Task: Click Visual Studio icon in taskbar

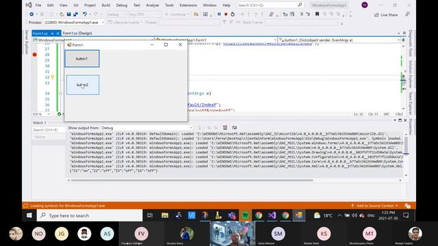Action: (x=272, y=215)
